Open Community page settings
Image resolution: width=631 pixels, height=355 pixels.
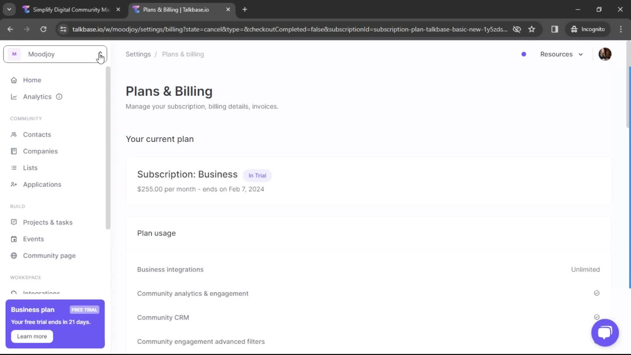49,255
